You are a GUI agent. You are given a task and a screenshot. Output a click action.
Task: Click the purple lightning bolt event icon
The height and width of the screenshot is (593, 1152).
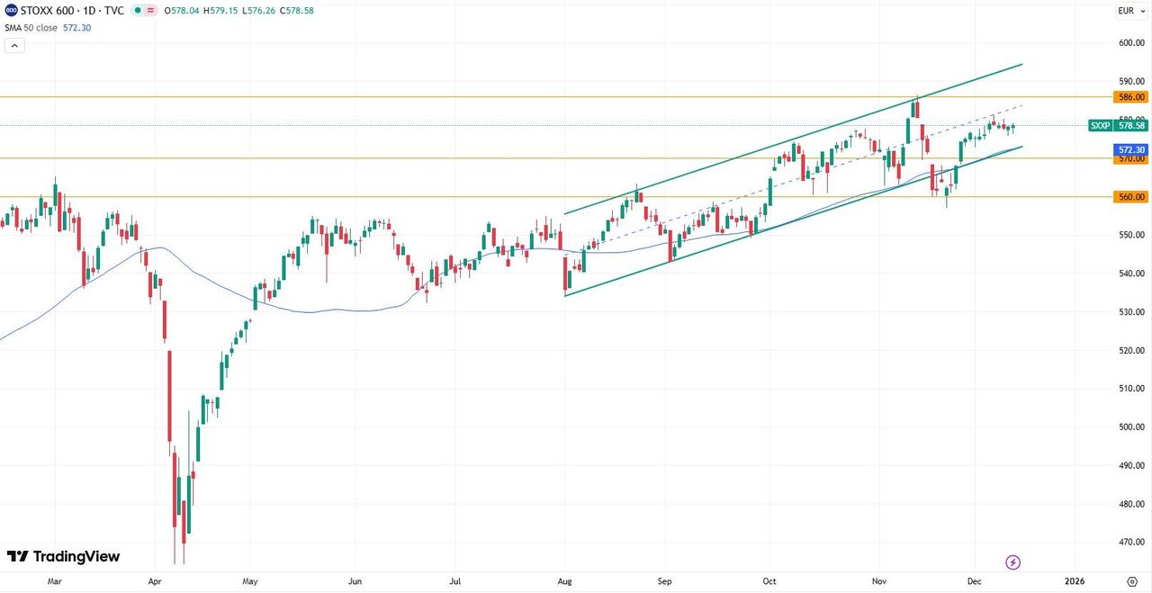(x=1012, y=562)
